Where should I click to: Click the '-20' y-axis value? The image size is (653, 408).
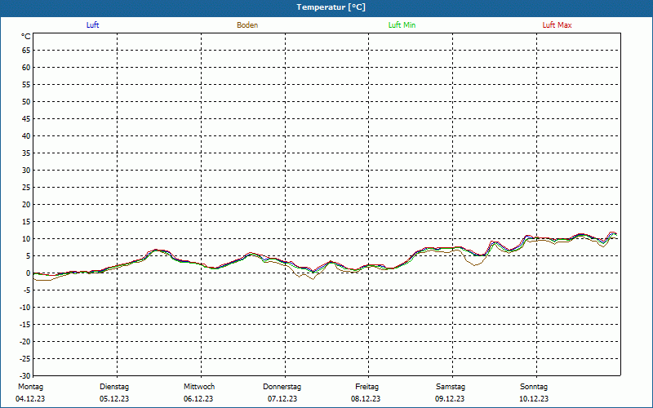click(25, 342)
